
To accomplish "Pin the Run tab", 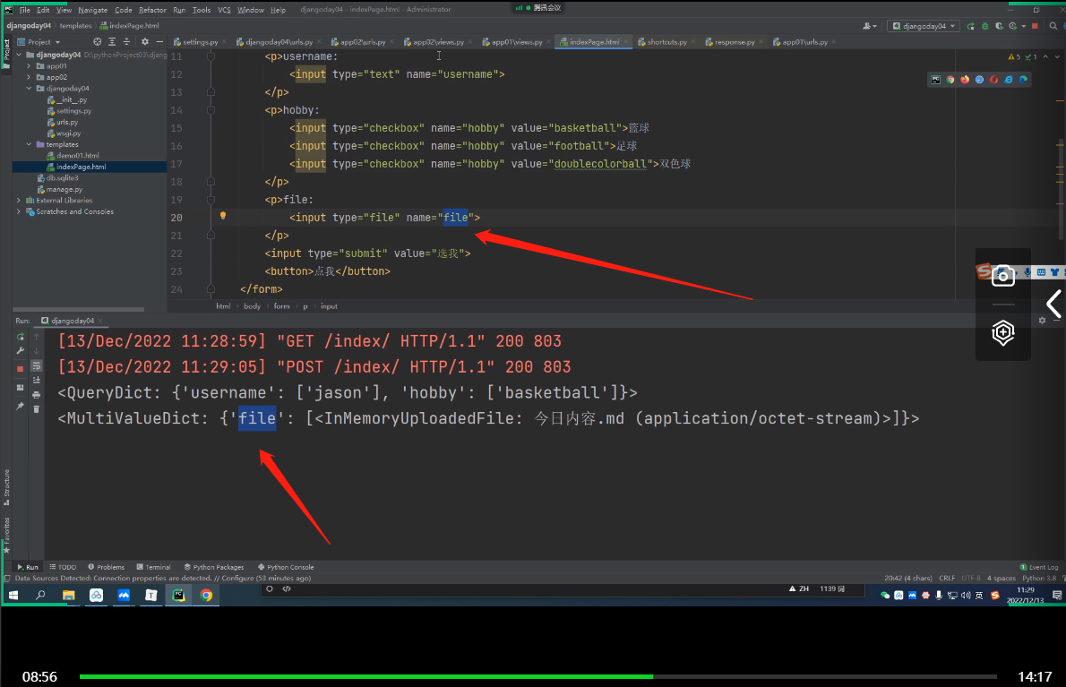I will [21, 407].
